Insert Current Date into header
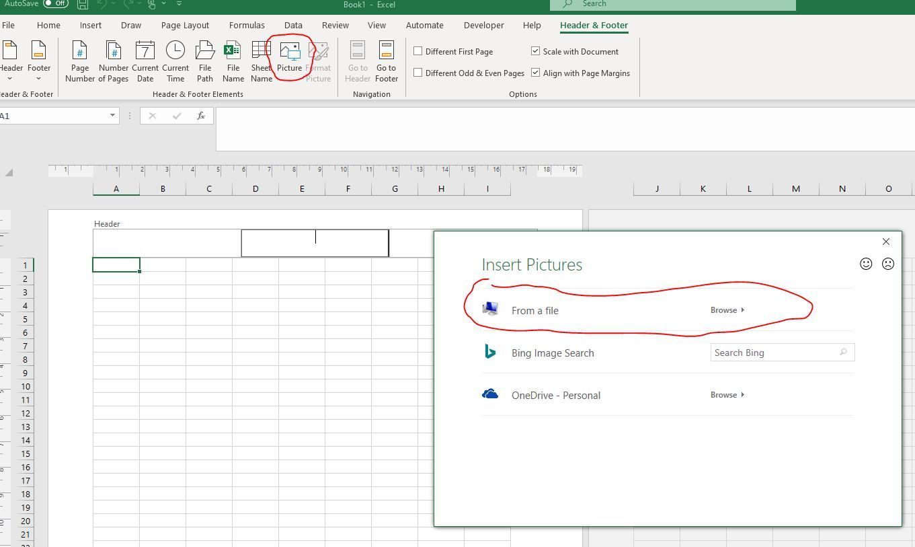Viewport: 915px width, 547px height. [145, 61]
